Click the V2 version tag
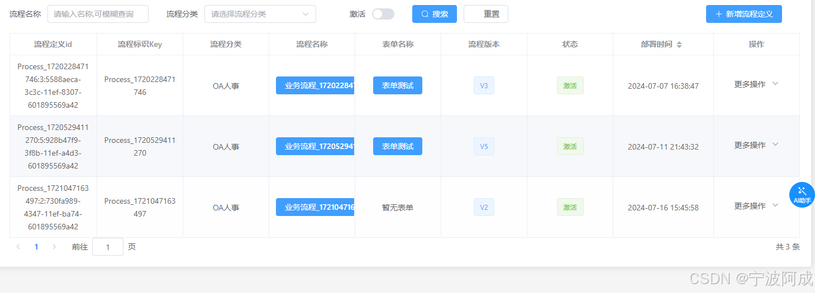The image size is (815, 293). click(x=484, y=207)
